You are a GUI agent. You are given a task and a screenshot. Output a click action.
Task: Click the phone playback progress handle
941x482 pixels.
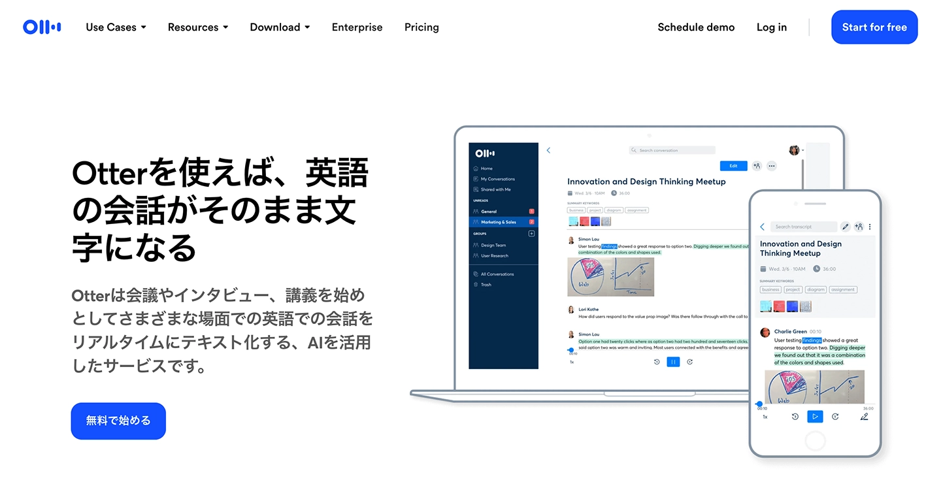[x=759, y=404]
